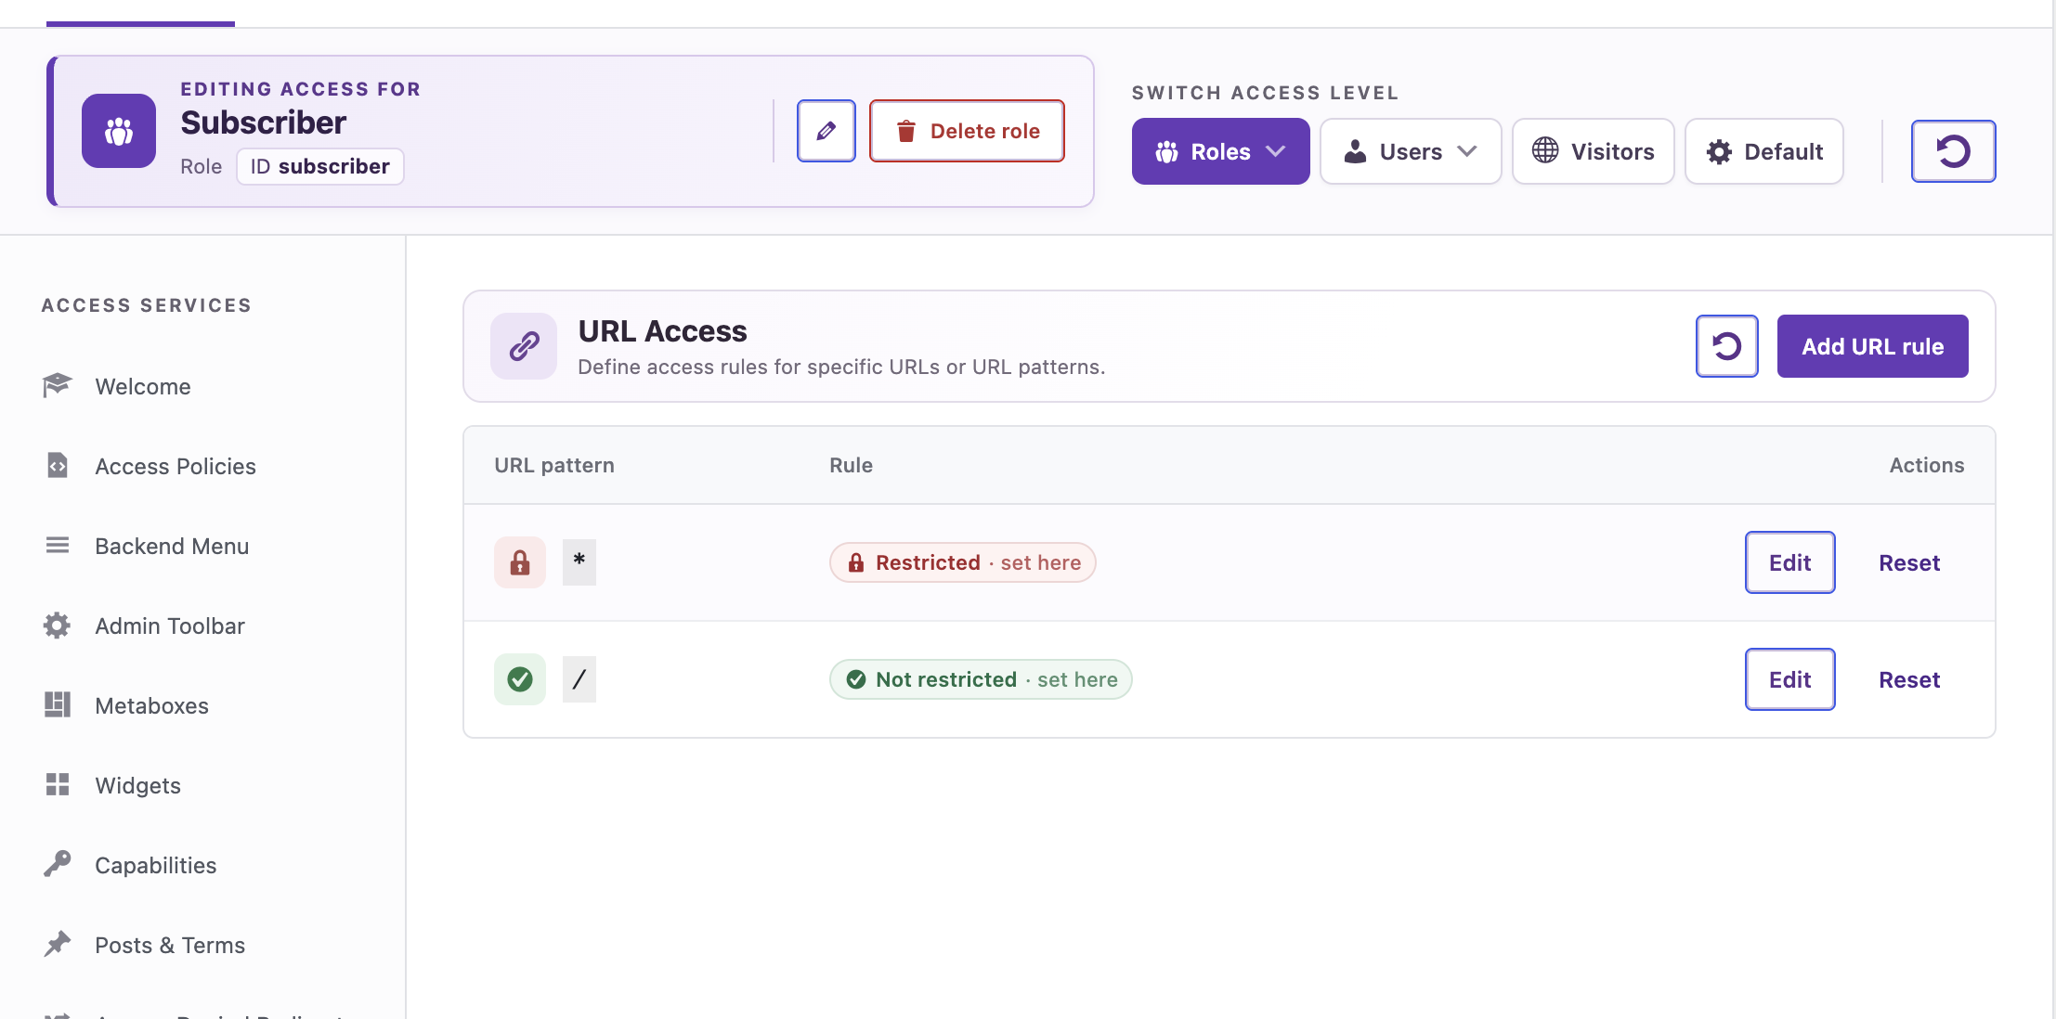
Task: Click the green check icon for / pattern
Action: tap(520, 679)
